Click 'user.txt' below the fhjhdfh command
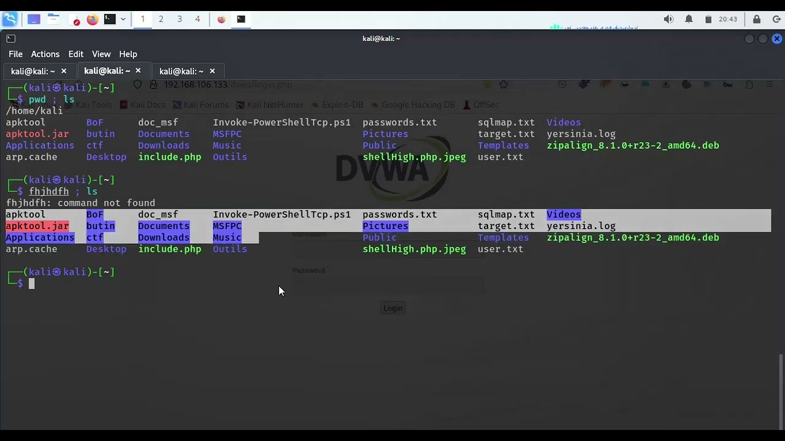This screenshot has width=785, height=441. (500, 249)
